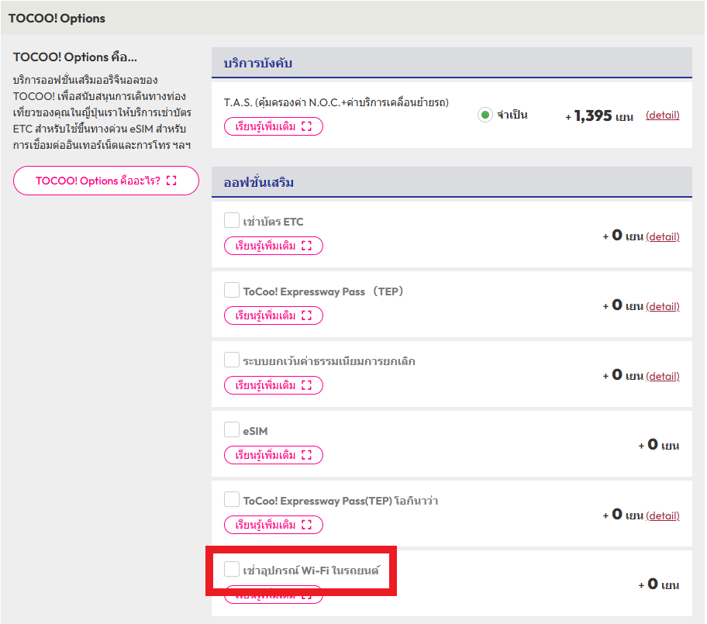Open เรียนรู้เพิ่มเติม under Expressway Pass(TEP) โอกินาว่า
The width and height of the screenshot is (707, 624).
click(x=273, y=525)
